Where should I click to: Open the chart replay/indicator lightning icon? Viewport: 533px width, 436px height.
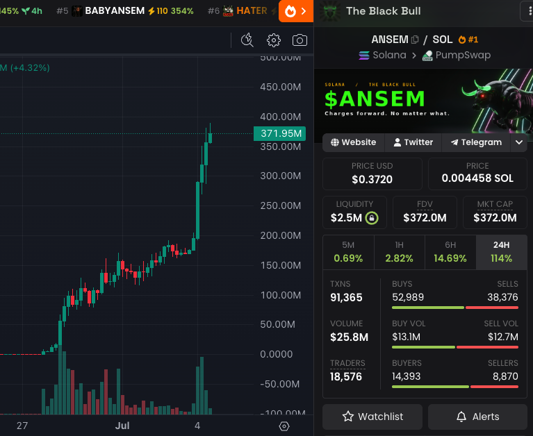247,40
